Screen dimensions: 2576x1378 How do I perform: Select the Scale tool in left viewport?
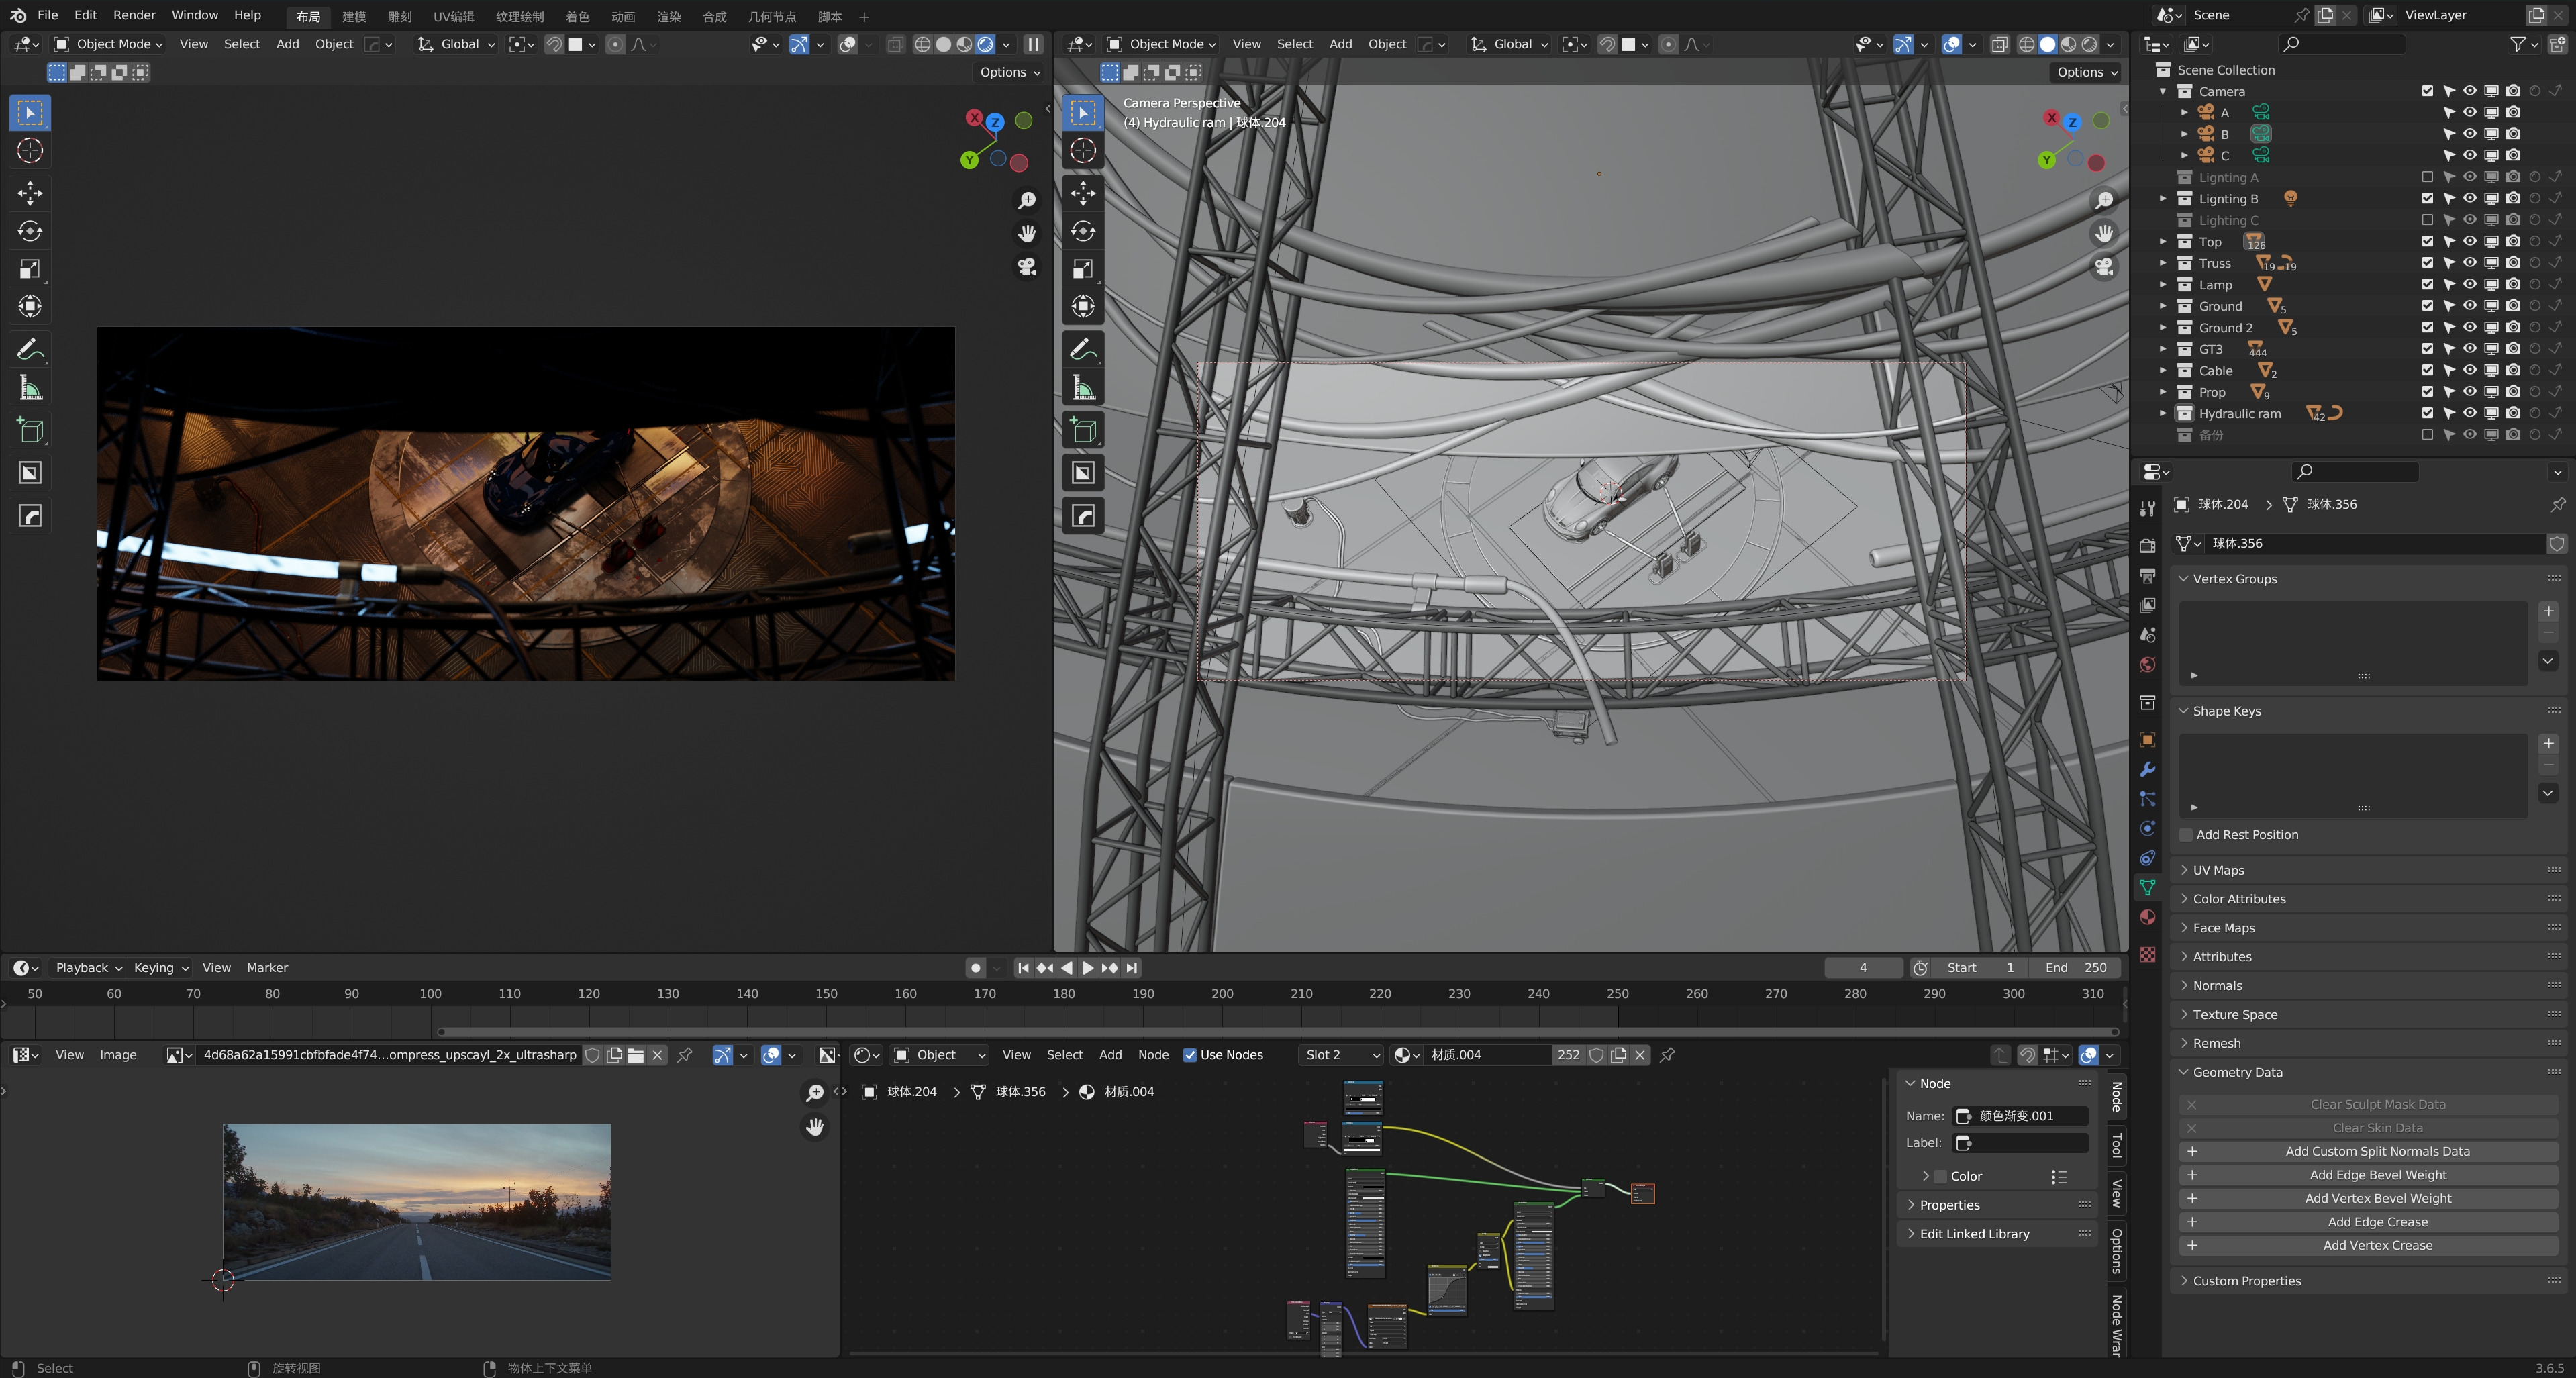(30, 269)
